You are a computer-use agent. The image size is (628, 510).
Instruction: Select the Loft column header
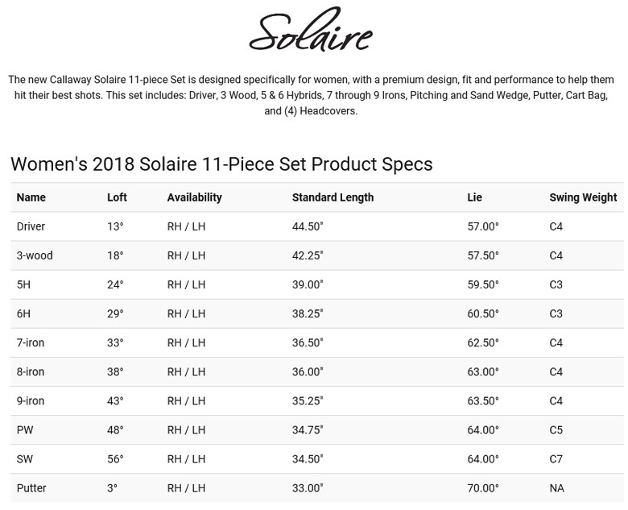click(x=117, y=197)
